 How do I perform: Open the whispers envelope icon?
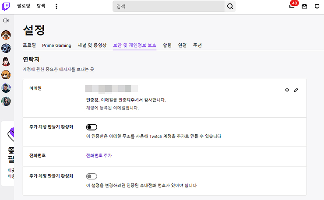click(304, 7)
